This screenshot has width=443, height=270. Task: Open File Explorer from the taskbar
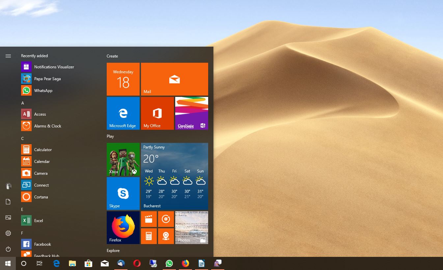pos(72,263)
